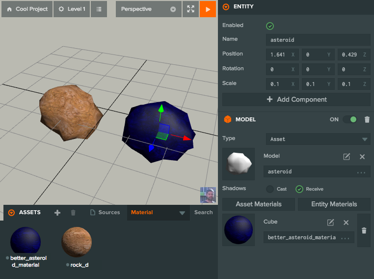Viewport: 374px width, 279px height.
Task: Delete the MODEL component trash icon
Action: (x=367, y=119)
